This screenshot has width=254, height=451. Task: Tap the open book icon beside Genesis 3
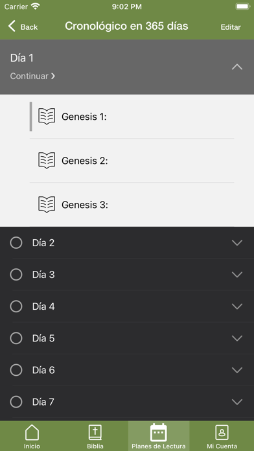coord(47,205)
